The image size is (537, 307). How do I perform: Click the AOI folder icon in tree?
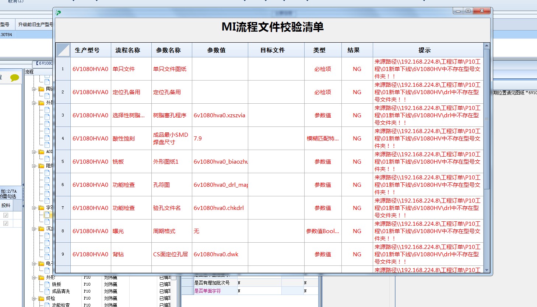41,152
